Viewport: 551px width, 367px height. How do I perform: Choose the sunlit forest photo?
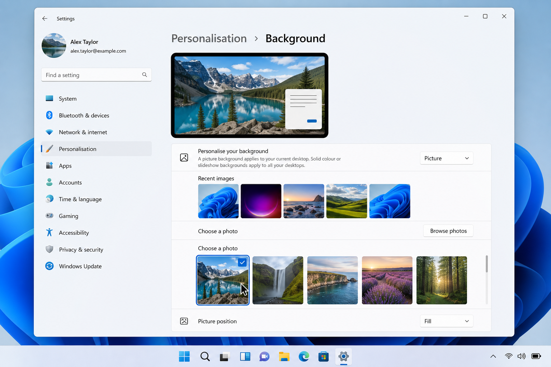point(442,280)
